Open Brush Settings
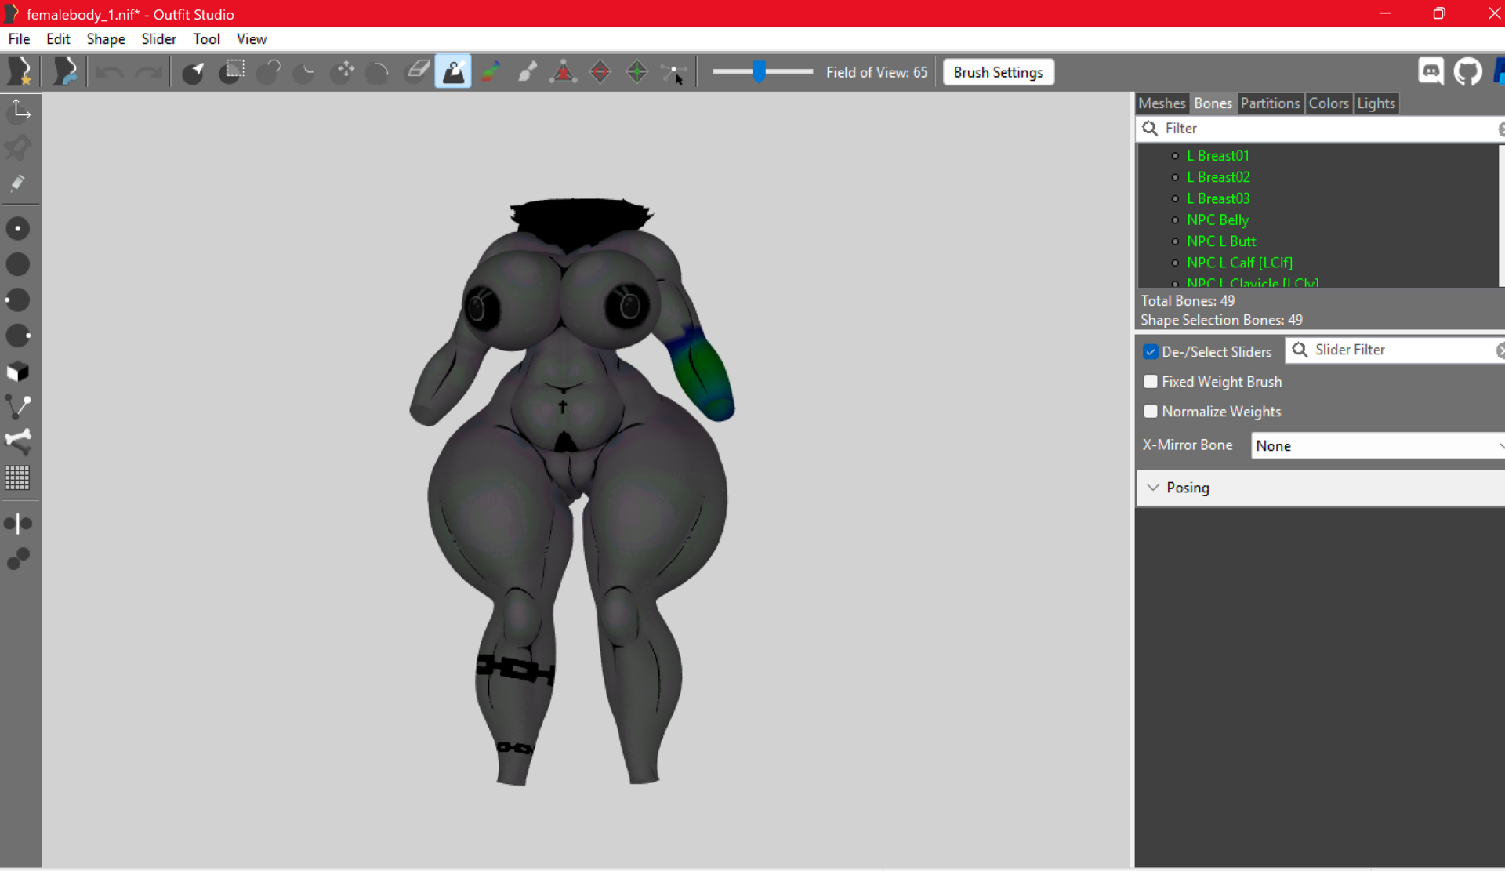1505x871 pixels. pos(998,72)
